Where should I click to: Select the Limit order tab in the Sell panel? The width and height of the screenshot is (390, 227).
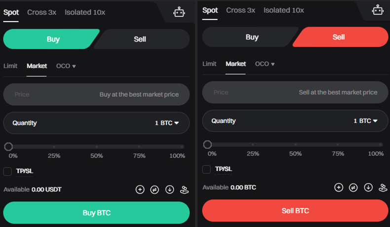[x=209, y=64]
